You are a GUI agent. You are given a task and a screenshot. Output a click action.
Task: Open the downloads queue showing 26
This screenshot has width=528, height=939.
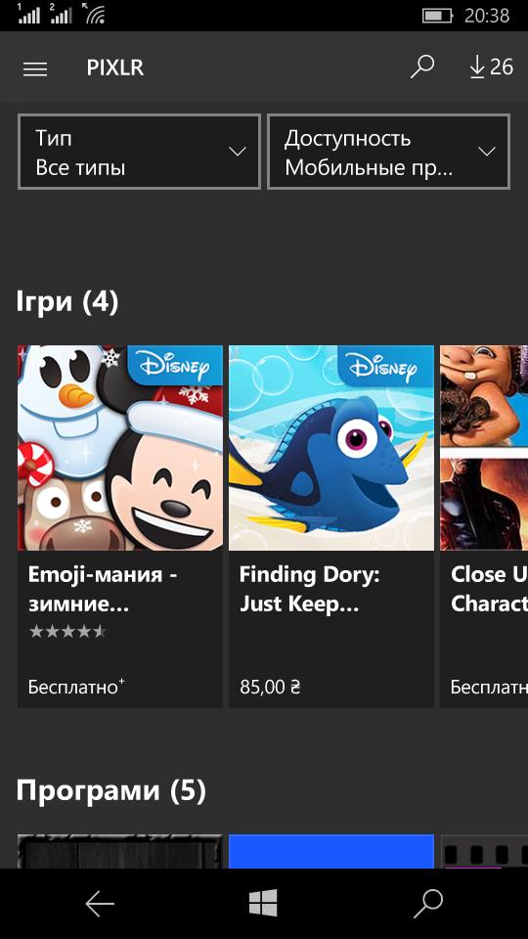point(491,67)
